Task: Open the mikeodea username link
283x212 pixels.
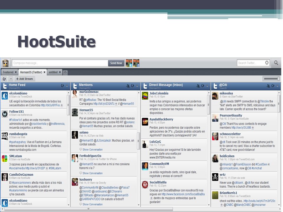Action: coord(226,93)
